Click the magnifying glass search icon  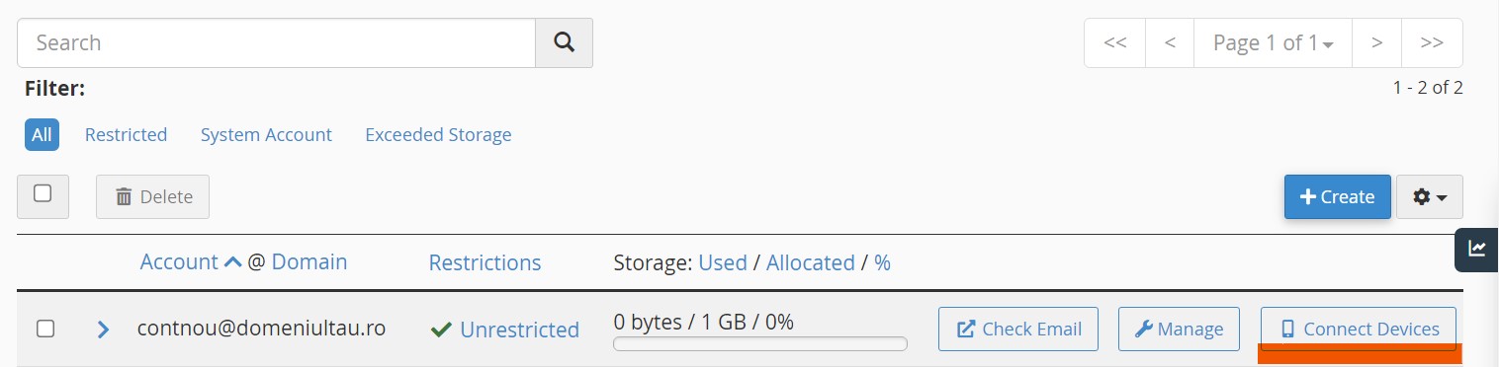click(x=564, y=42)
